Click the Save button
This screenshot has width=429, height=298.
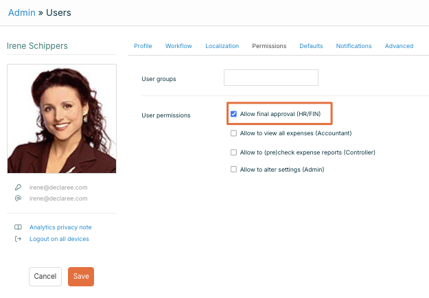81,276
